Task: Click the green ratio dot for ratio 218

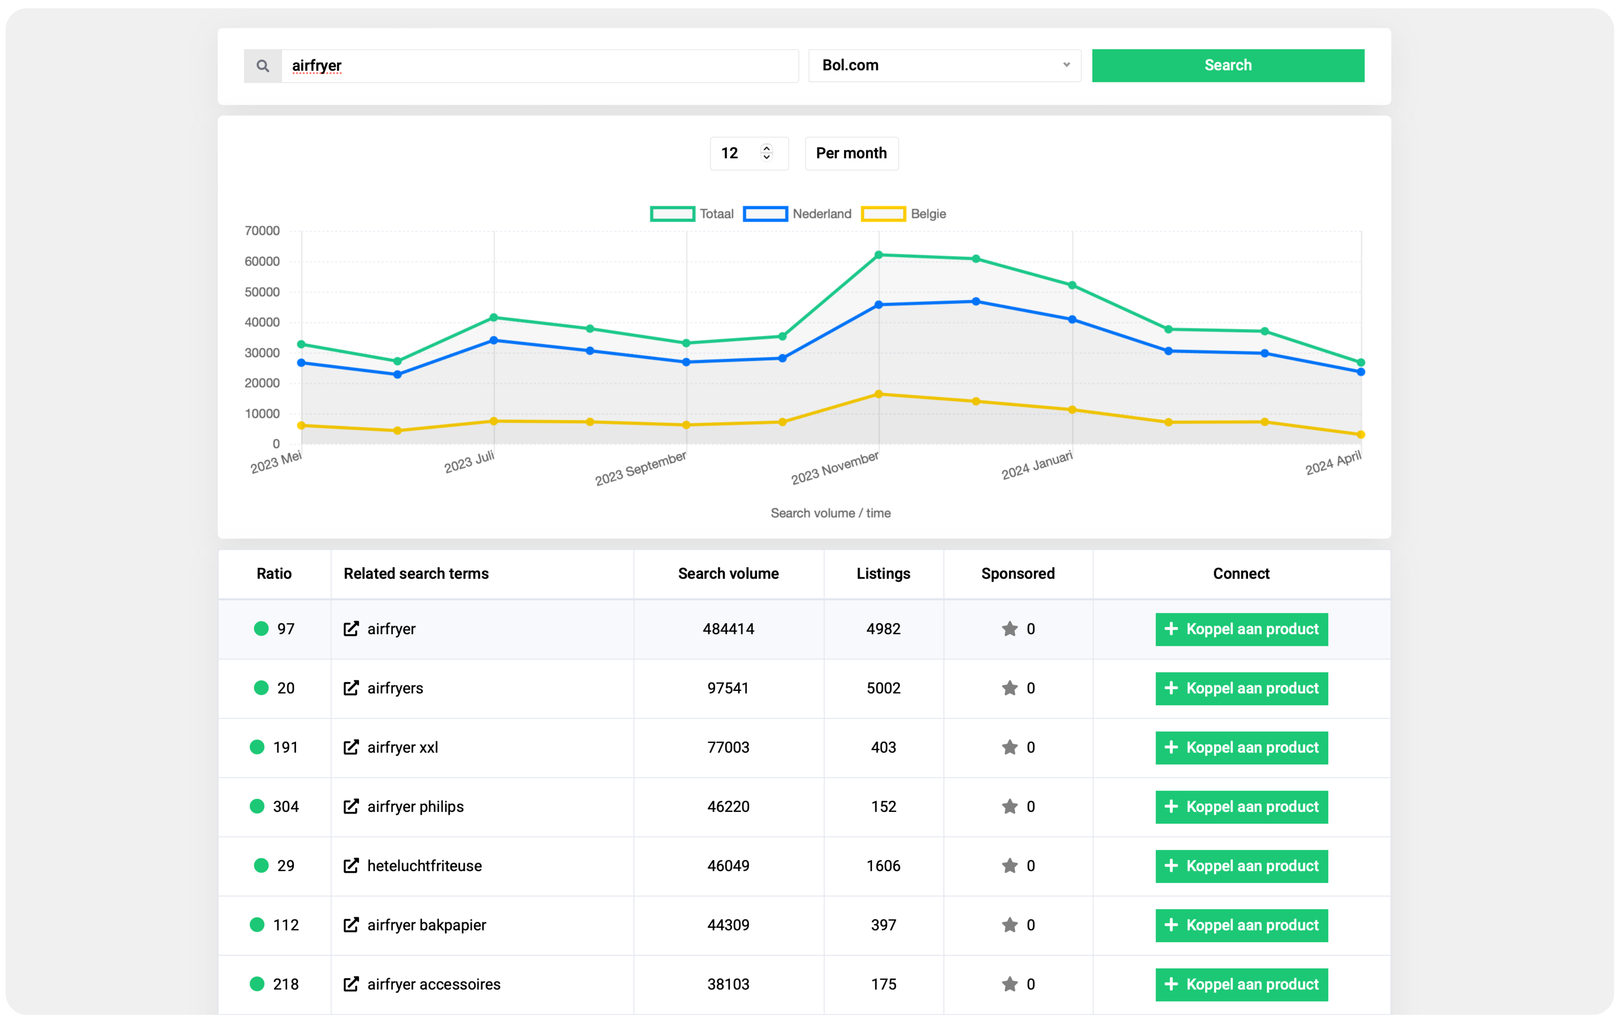Action: 257,983
